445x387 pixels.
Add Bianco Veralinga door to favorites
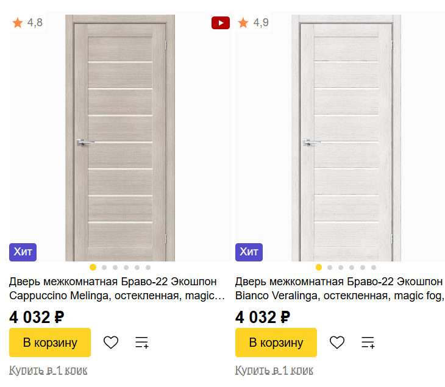(337, 343)
